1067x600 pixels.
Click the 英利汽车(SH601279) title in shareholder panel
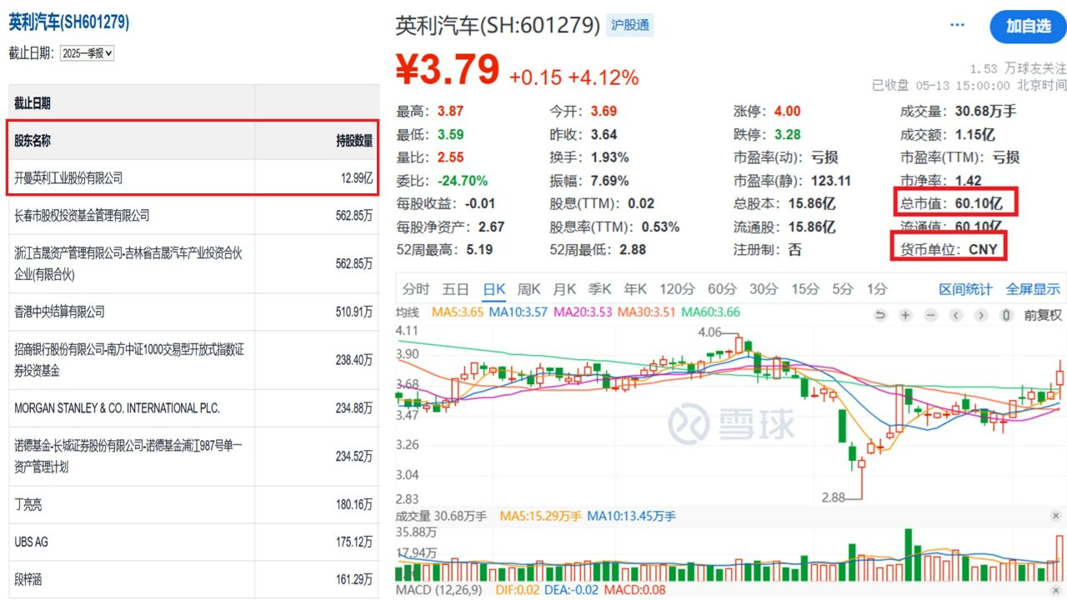(x=69, y=22)
